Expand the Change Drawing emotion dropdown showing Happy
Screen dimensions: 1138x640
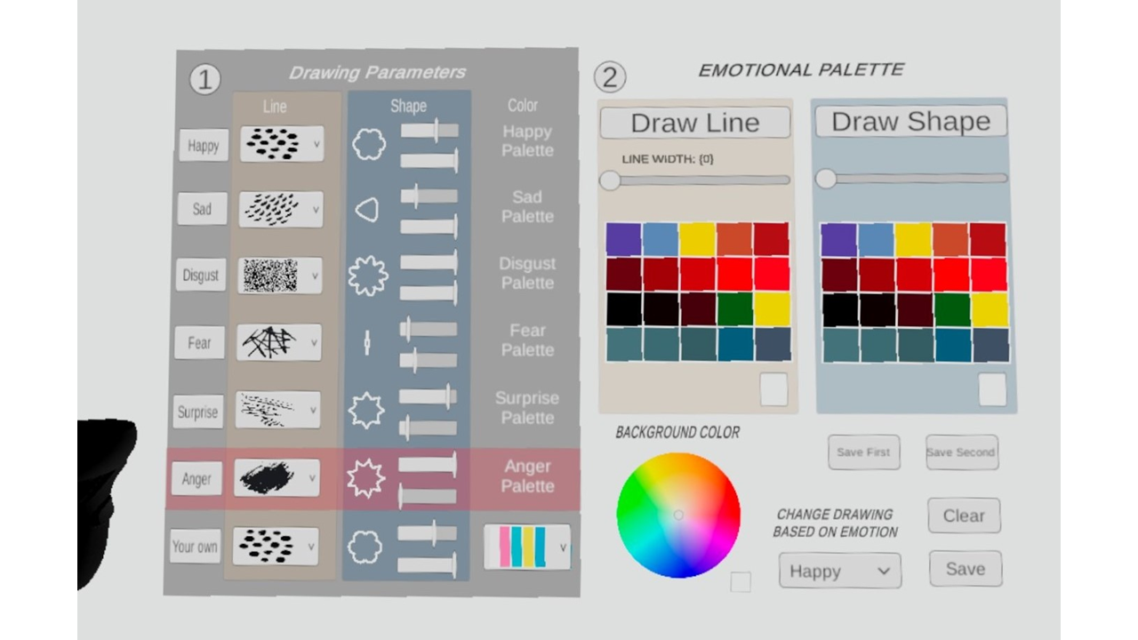(840, 571)
